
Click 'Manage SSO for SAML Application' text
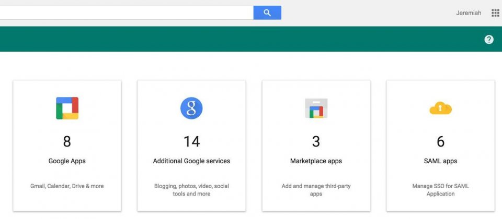click(440, 190)
